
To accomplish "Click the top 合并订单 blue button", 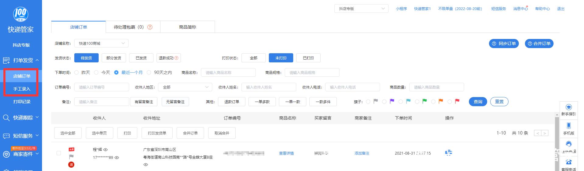I will 539,44.
